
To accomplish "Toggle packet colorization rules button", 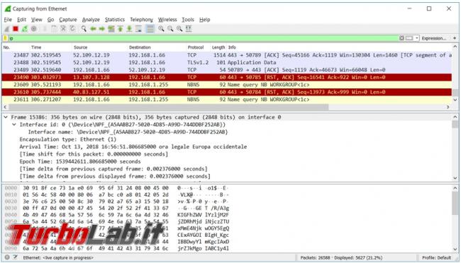I will coord(150,29).
